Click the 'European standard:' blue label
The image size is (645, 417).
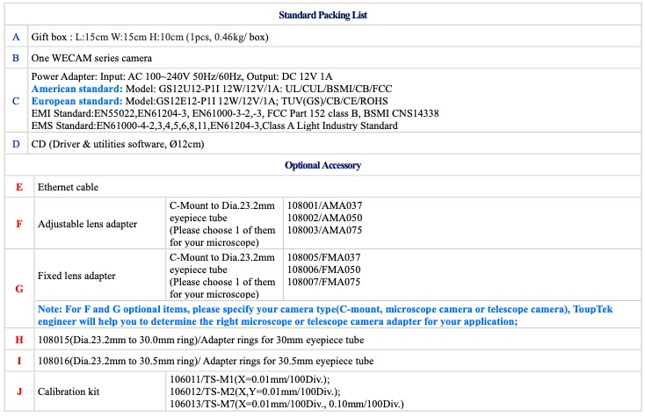[77, 101]
